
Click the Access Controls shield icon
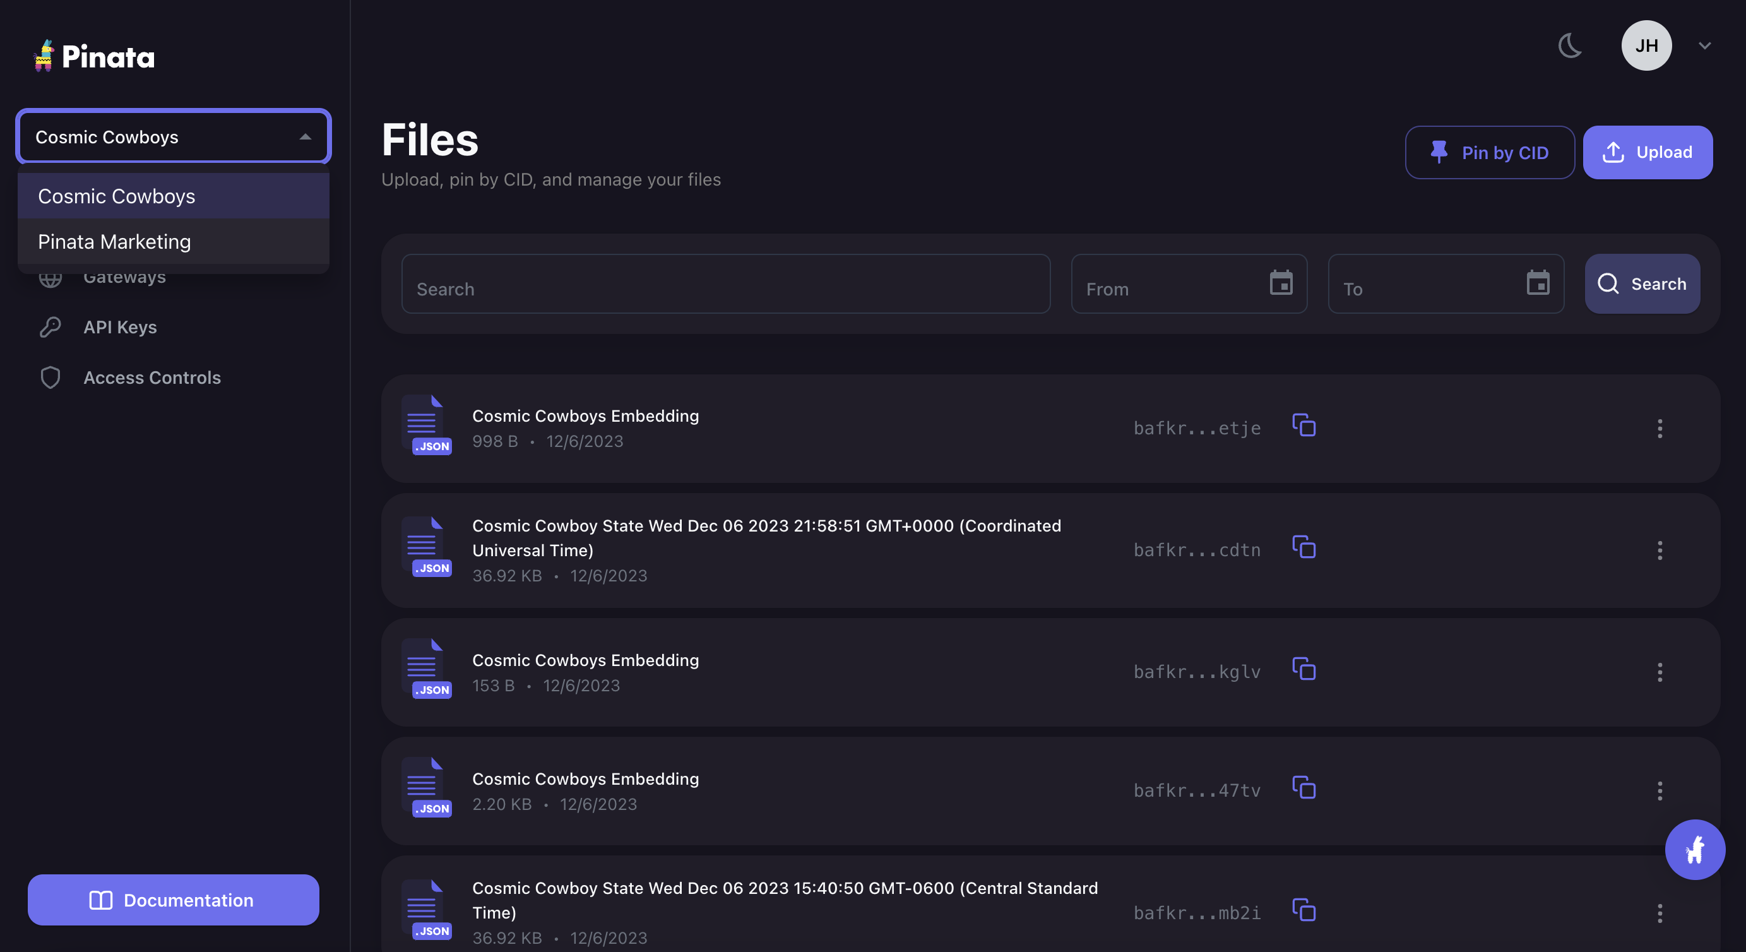(x=50, y=378)
